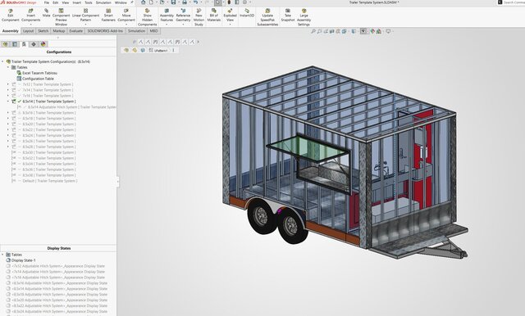Expand the 8.5x20 configuration
525x316 pixels.
[8, 124]
